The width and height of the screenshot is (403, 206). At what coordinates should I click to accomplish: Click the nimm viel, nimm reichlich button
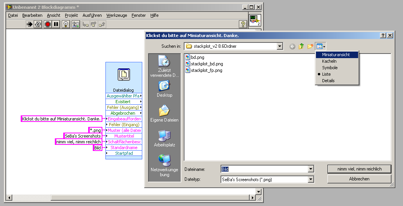point(359,169)
